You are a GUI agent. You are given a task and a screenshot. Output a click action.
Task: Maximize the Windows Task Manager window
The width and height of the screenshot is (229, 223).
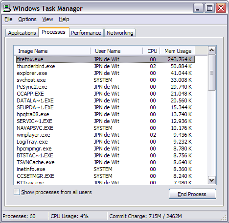coord(209,8)
